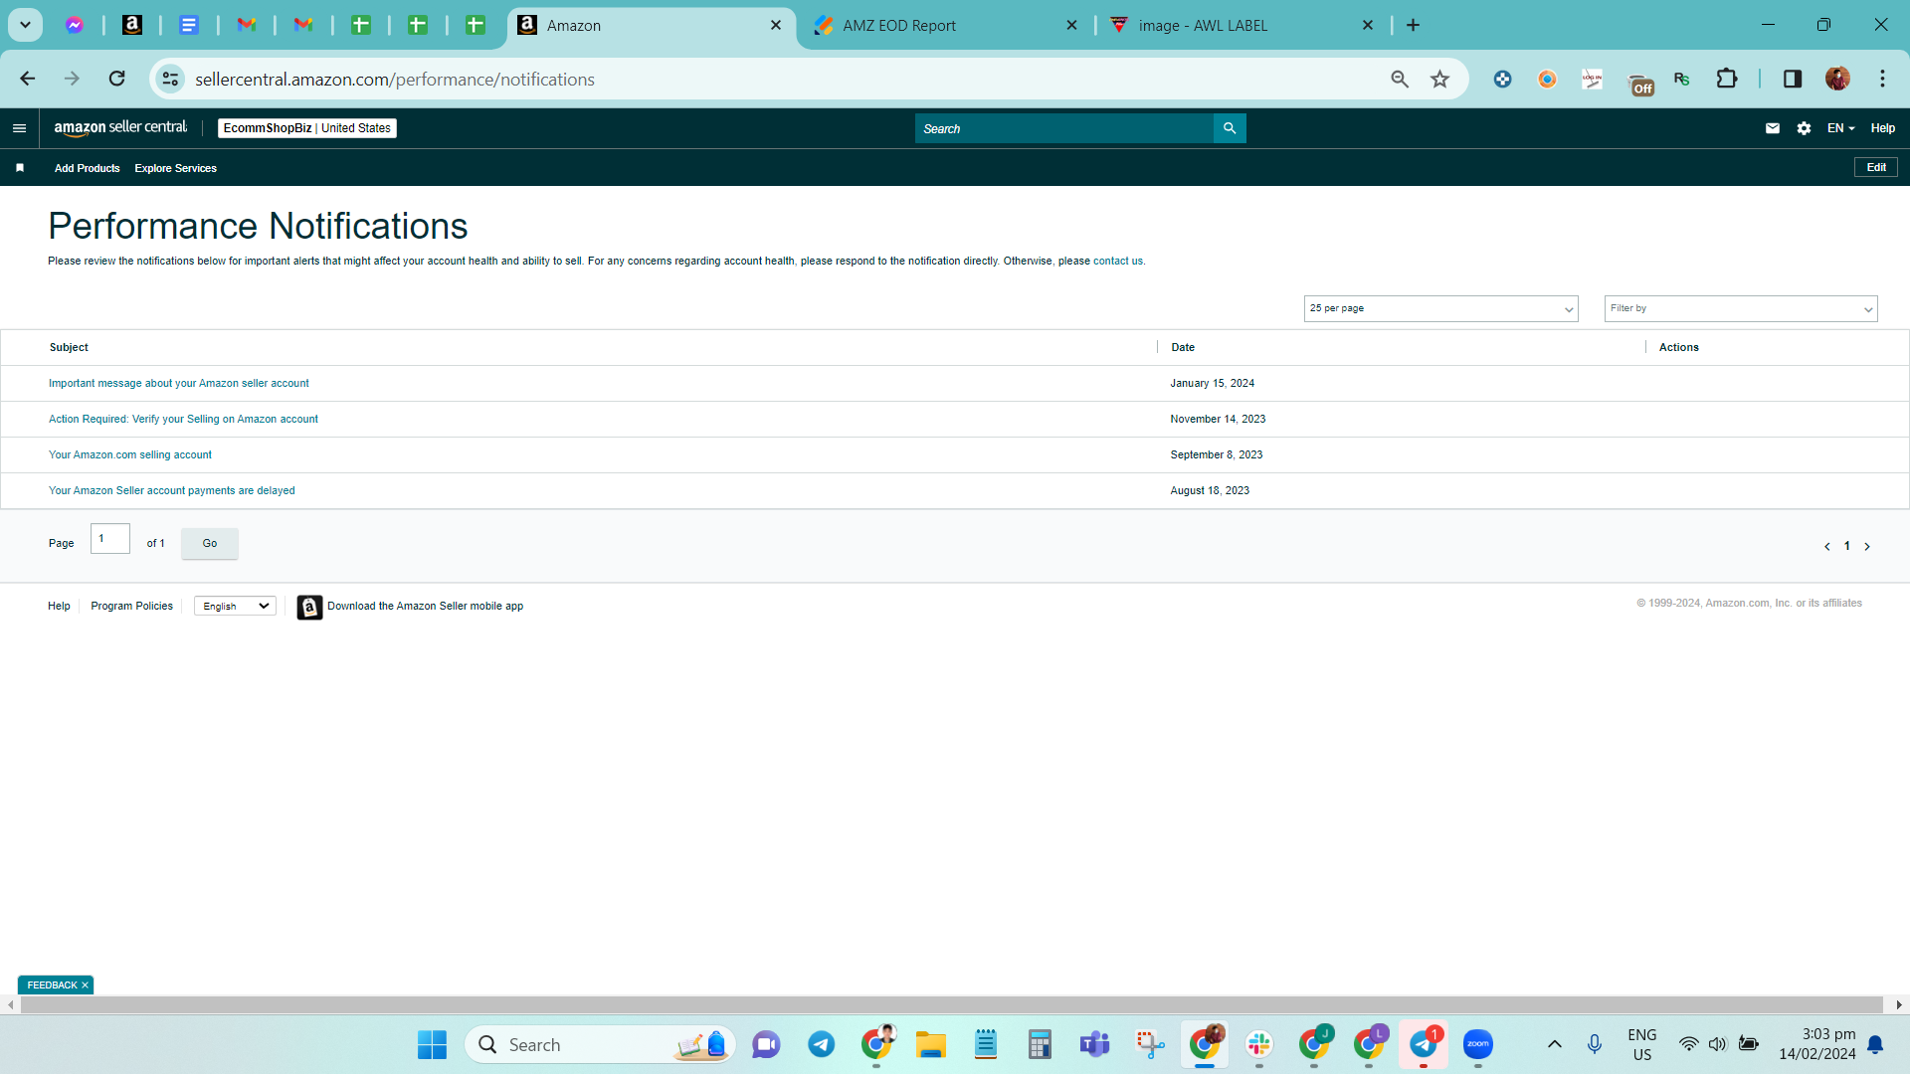Open the English footer language dropdown

[236, 606]
